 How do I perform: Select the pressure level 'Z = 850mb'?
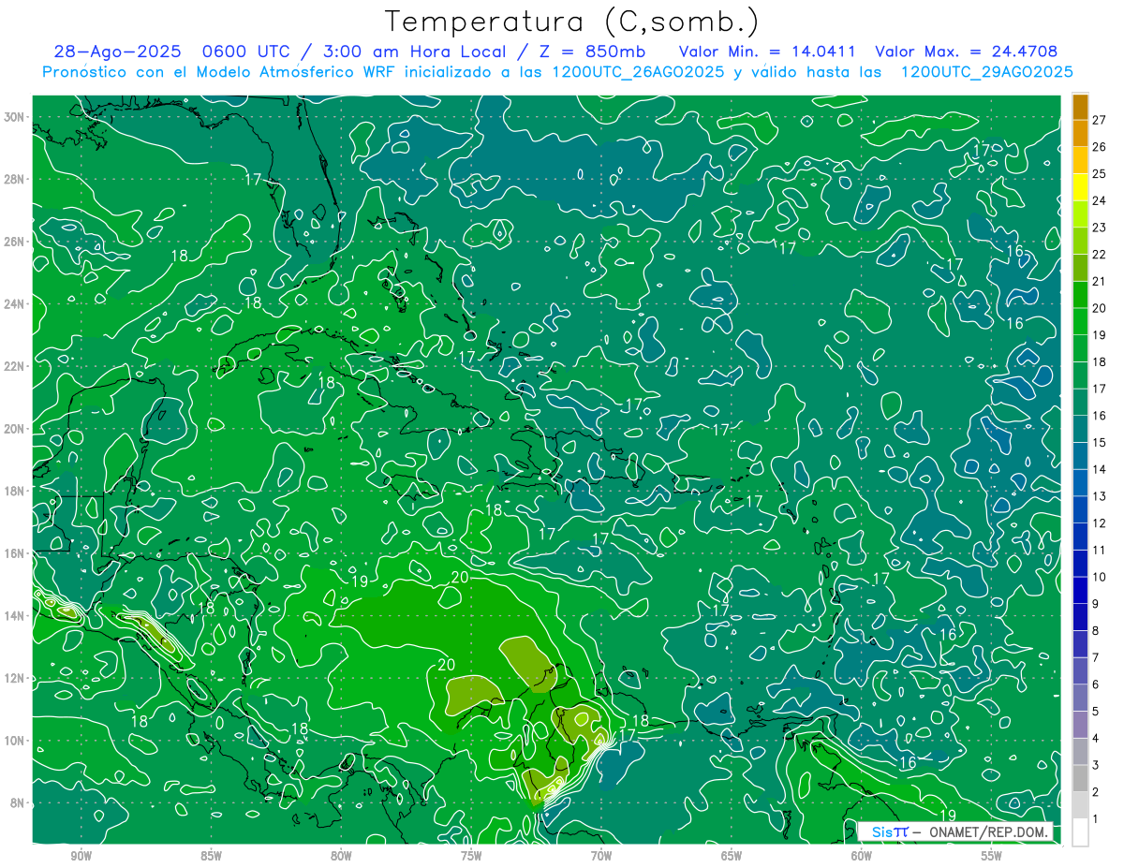click(x=591, y=51)
